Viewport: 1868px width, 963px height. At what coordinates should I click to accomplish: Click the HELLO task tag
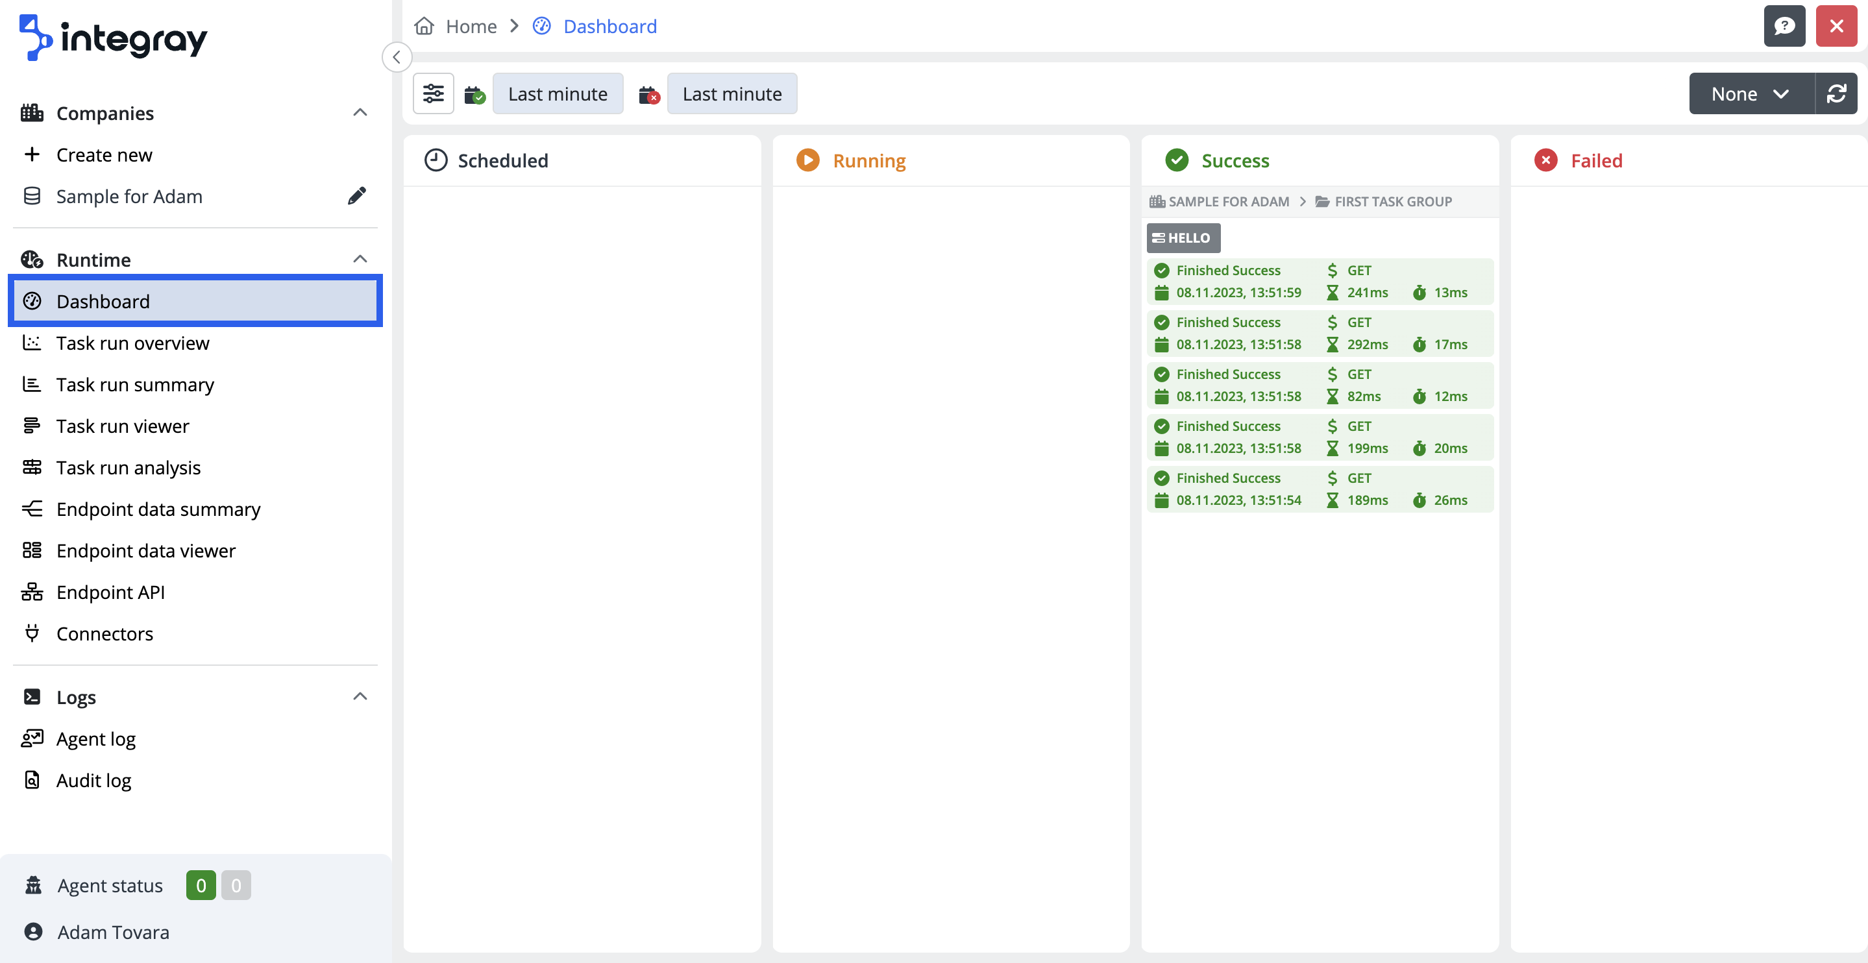pos(1182,238)
